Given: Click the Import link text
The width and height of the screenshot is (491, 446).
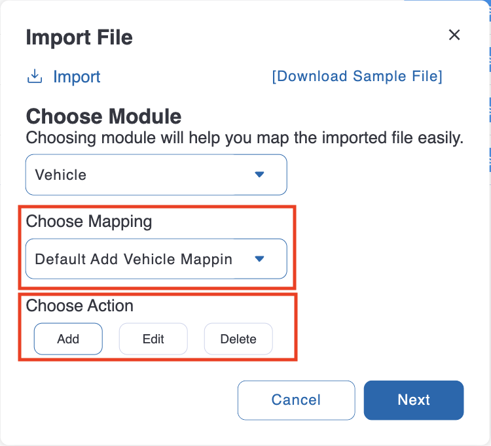Looking at the screenshot, I should [x=77, y=77].
